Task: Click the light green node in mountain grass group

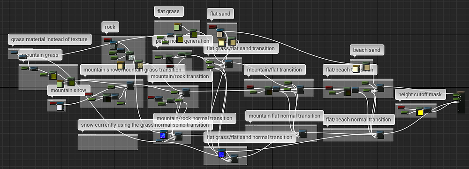Action: 60,84
